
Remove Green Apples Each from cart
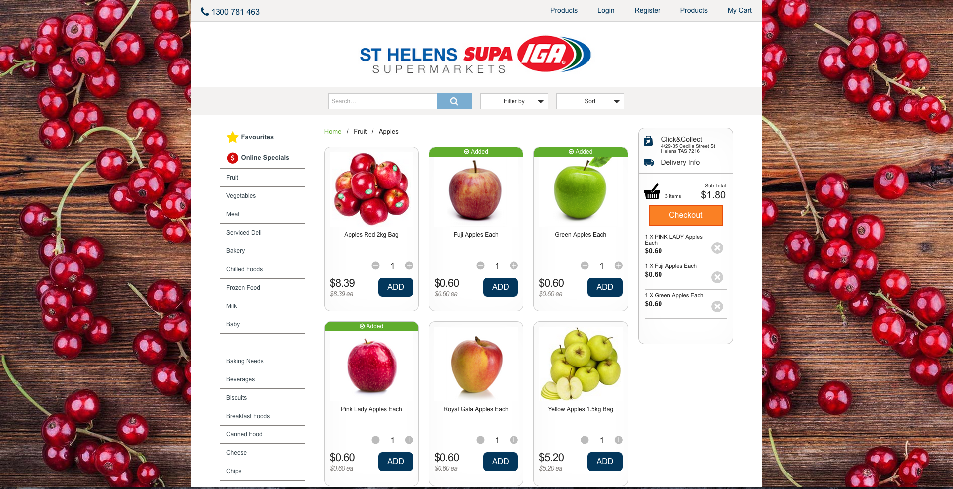pyautogui.click(x=717, y=306)
